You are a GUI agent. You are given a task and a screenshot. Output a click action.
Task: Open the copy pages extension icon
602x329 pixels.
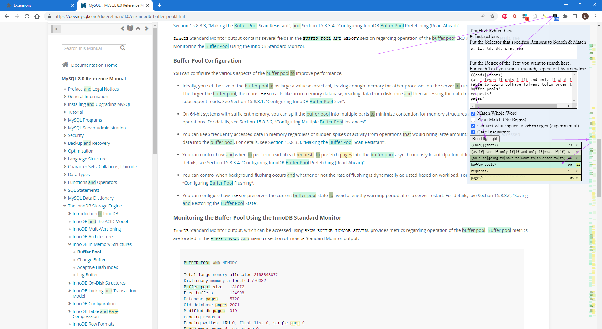(535, 16)
